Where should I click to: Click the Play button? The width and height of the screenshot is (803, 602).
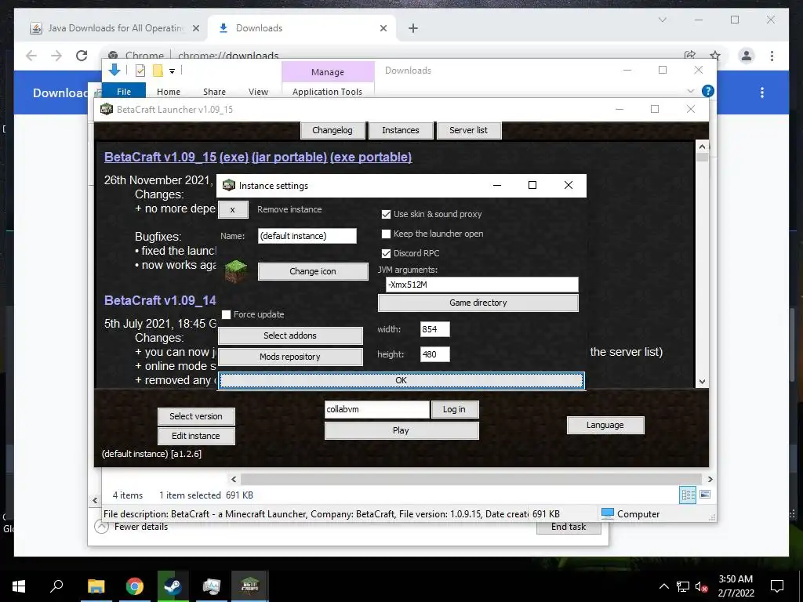[401, 430]
